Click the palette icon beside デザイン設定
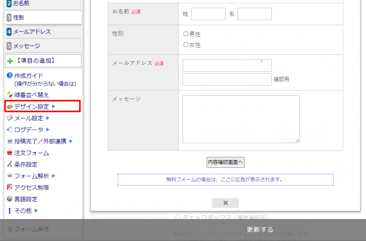This screenshot has width=366, height=241. click(10, 107)
